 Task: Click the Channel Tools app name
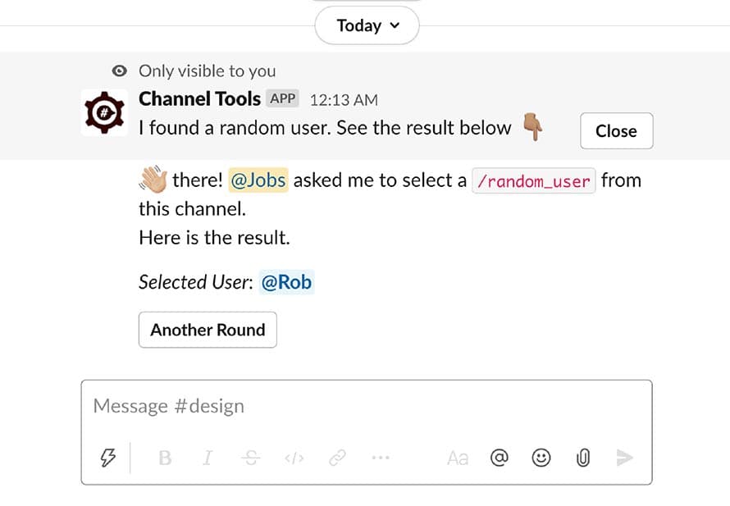point(199,99)
